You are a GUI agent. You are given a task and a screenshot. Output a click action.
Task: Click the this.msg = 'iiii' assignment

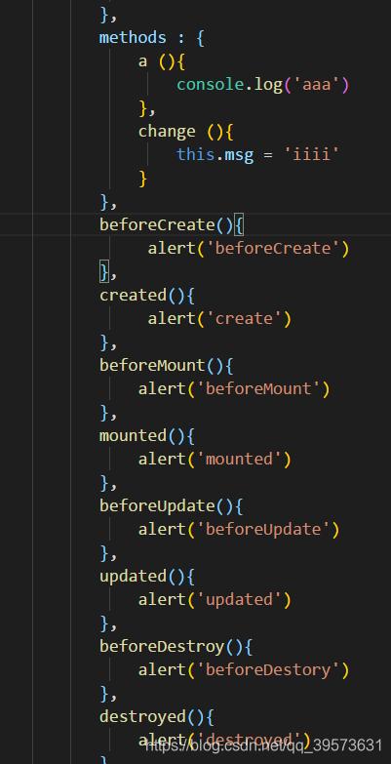click(258, 155)
